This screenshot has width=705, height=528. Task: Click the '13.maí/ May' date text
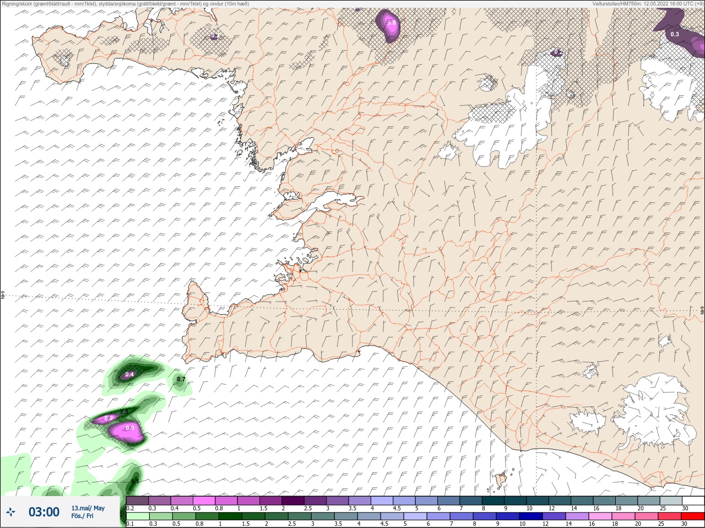click(88, 508)
